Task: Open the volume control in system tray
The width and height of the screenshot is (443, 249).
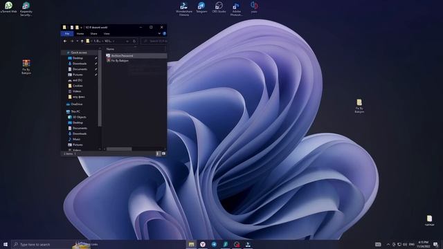Action: pyautogui.click(x=404, y=244)
